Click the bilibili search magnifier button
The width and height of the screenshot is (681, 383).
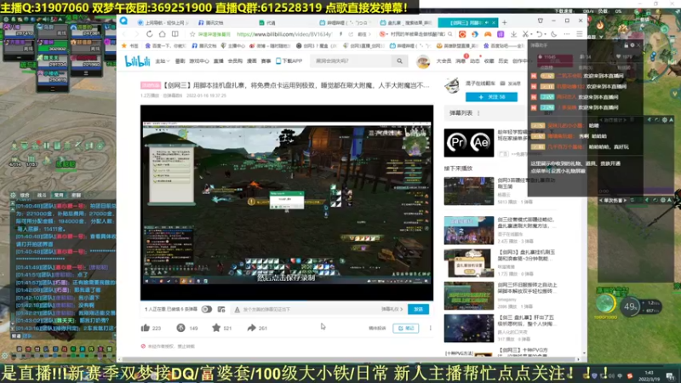tap(399, 61)
